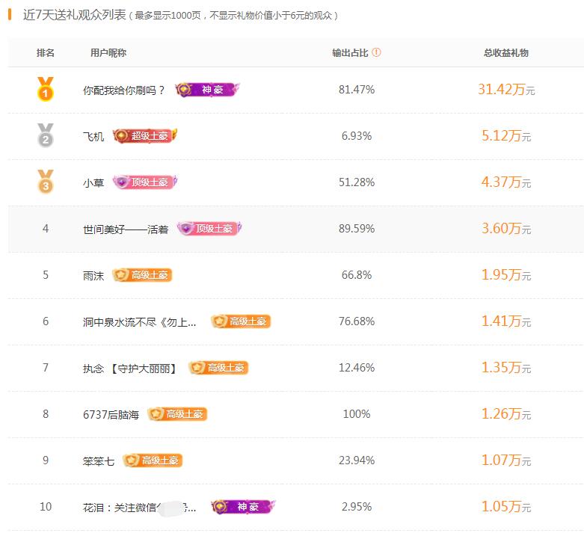Click the 顶级土豪 badge next to 小草

click(145, 182)
